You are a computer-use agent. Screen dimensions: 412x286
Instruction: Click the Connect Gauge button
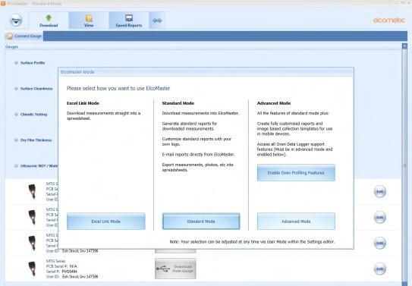tap(24, 36)
